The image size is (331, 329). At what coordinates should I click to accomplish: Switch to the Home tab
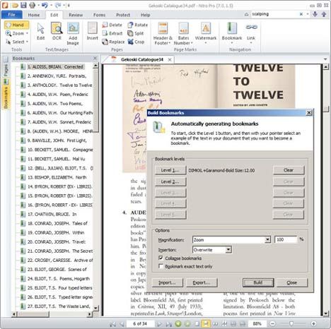click(34, 15)
